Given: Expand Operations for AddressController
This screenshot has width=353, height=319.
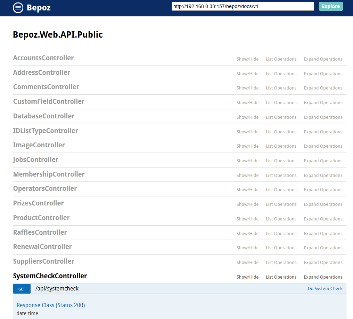Looking at the screenshot, I should coord(323,74).
